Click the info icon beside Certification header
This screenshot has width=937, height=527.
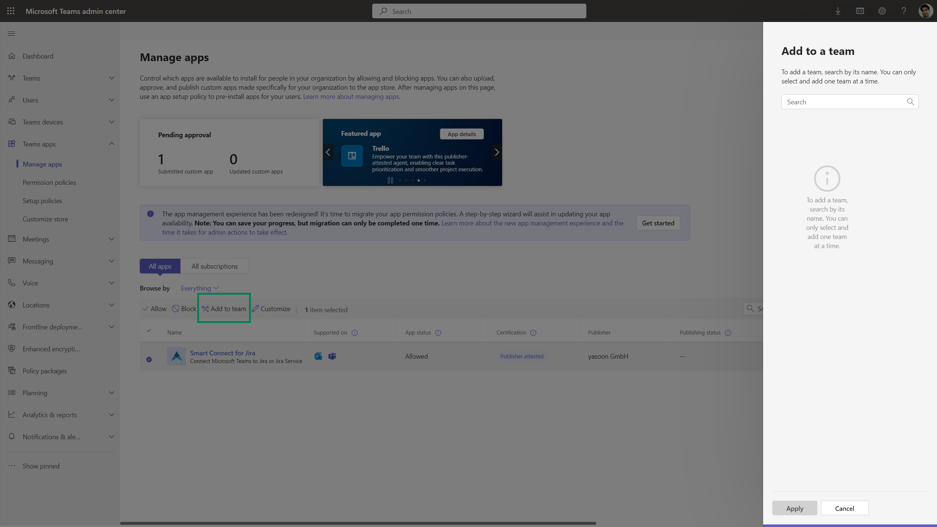pyautogui.click(x=533, y=333)
